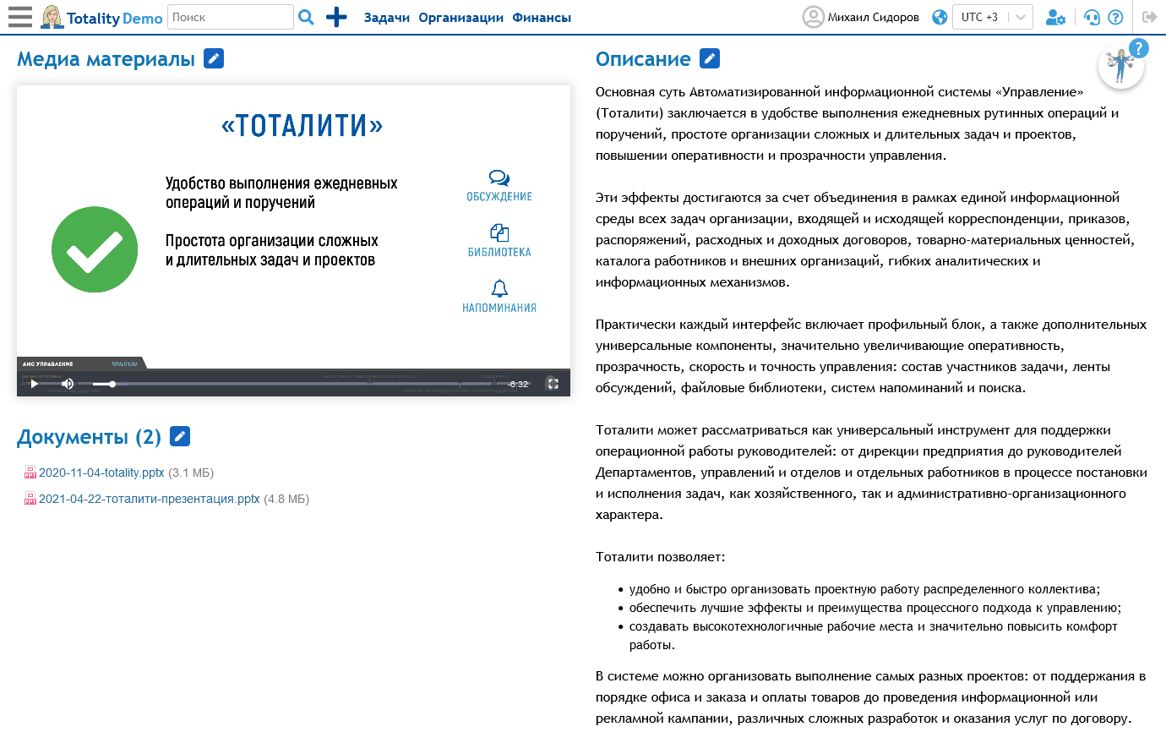
Task: Edit the Медиа материалы section
Action: (x=214, y=58)
